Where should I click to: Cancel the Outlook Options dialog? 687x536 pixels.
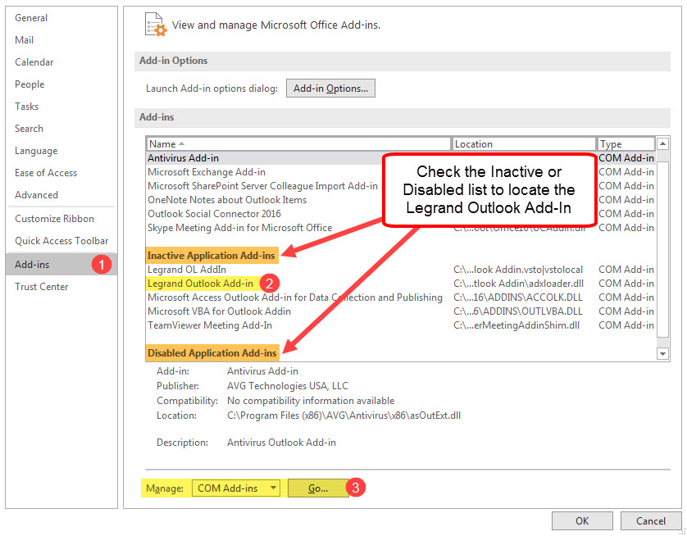click(x=650, y=520)
